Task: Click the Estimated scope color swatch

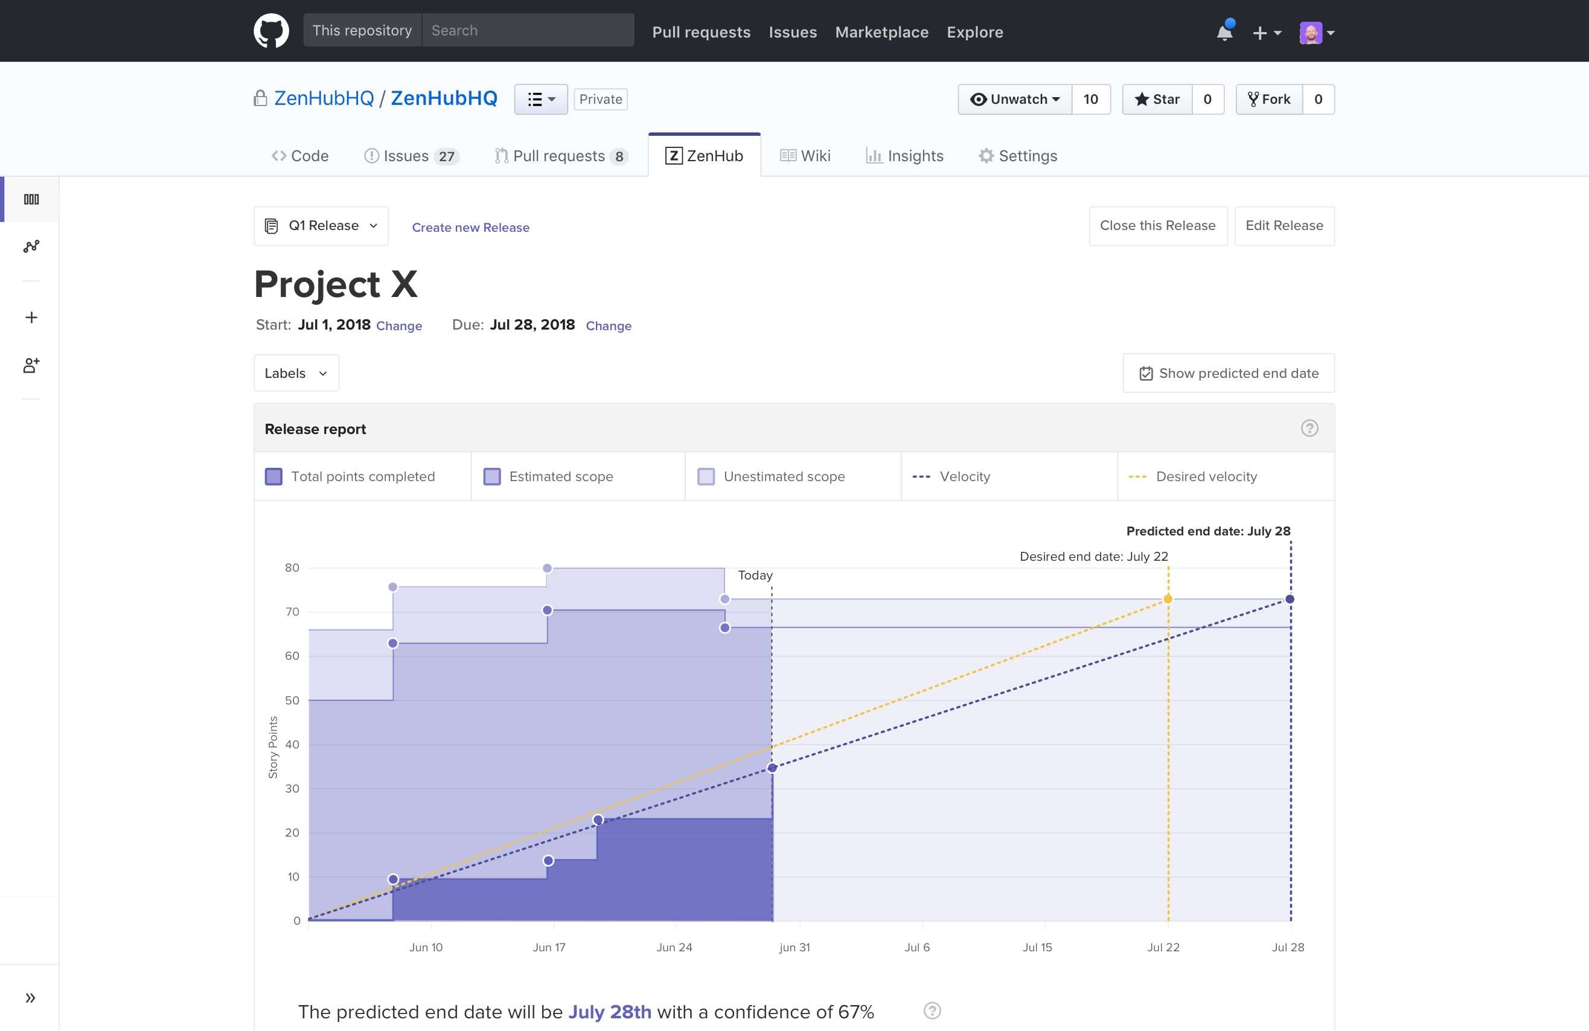Action: (x=492, y=476)
